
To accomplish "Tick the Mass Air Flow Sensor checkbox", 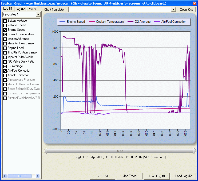I will tap(5, 44).
